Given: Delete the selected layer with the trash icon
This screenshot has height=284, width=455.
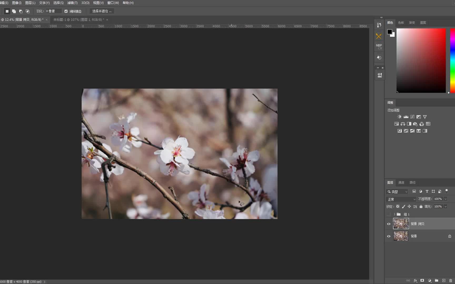Looking at the screenshot, I should (451, 281).
